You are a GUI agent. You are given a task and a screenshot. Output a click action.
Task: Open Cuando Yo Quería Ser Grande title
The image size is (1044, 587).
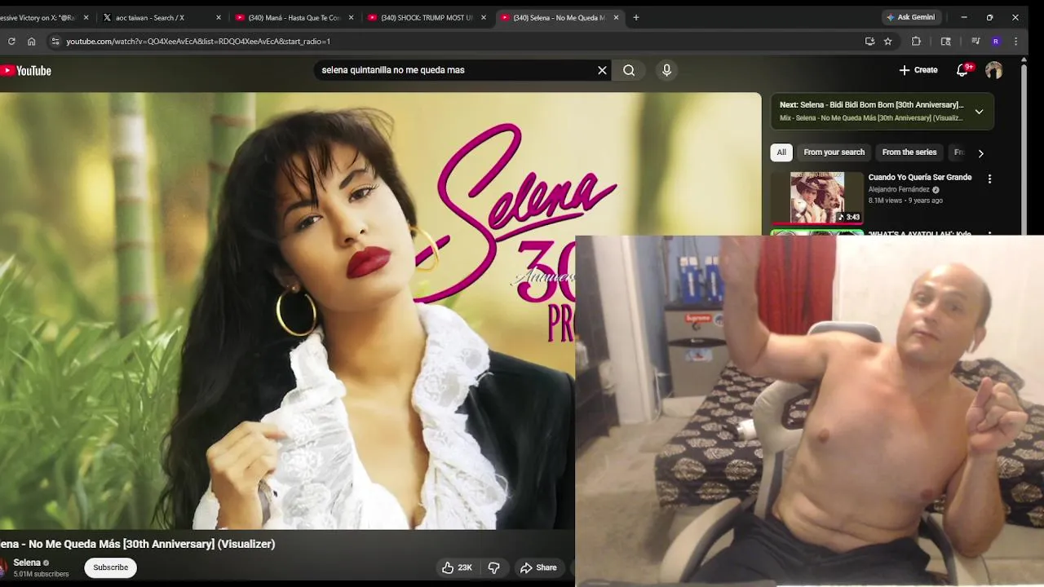pyautogui.click(x=920, y=177)
